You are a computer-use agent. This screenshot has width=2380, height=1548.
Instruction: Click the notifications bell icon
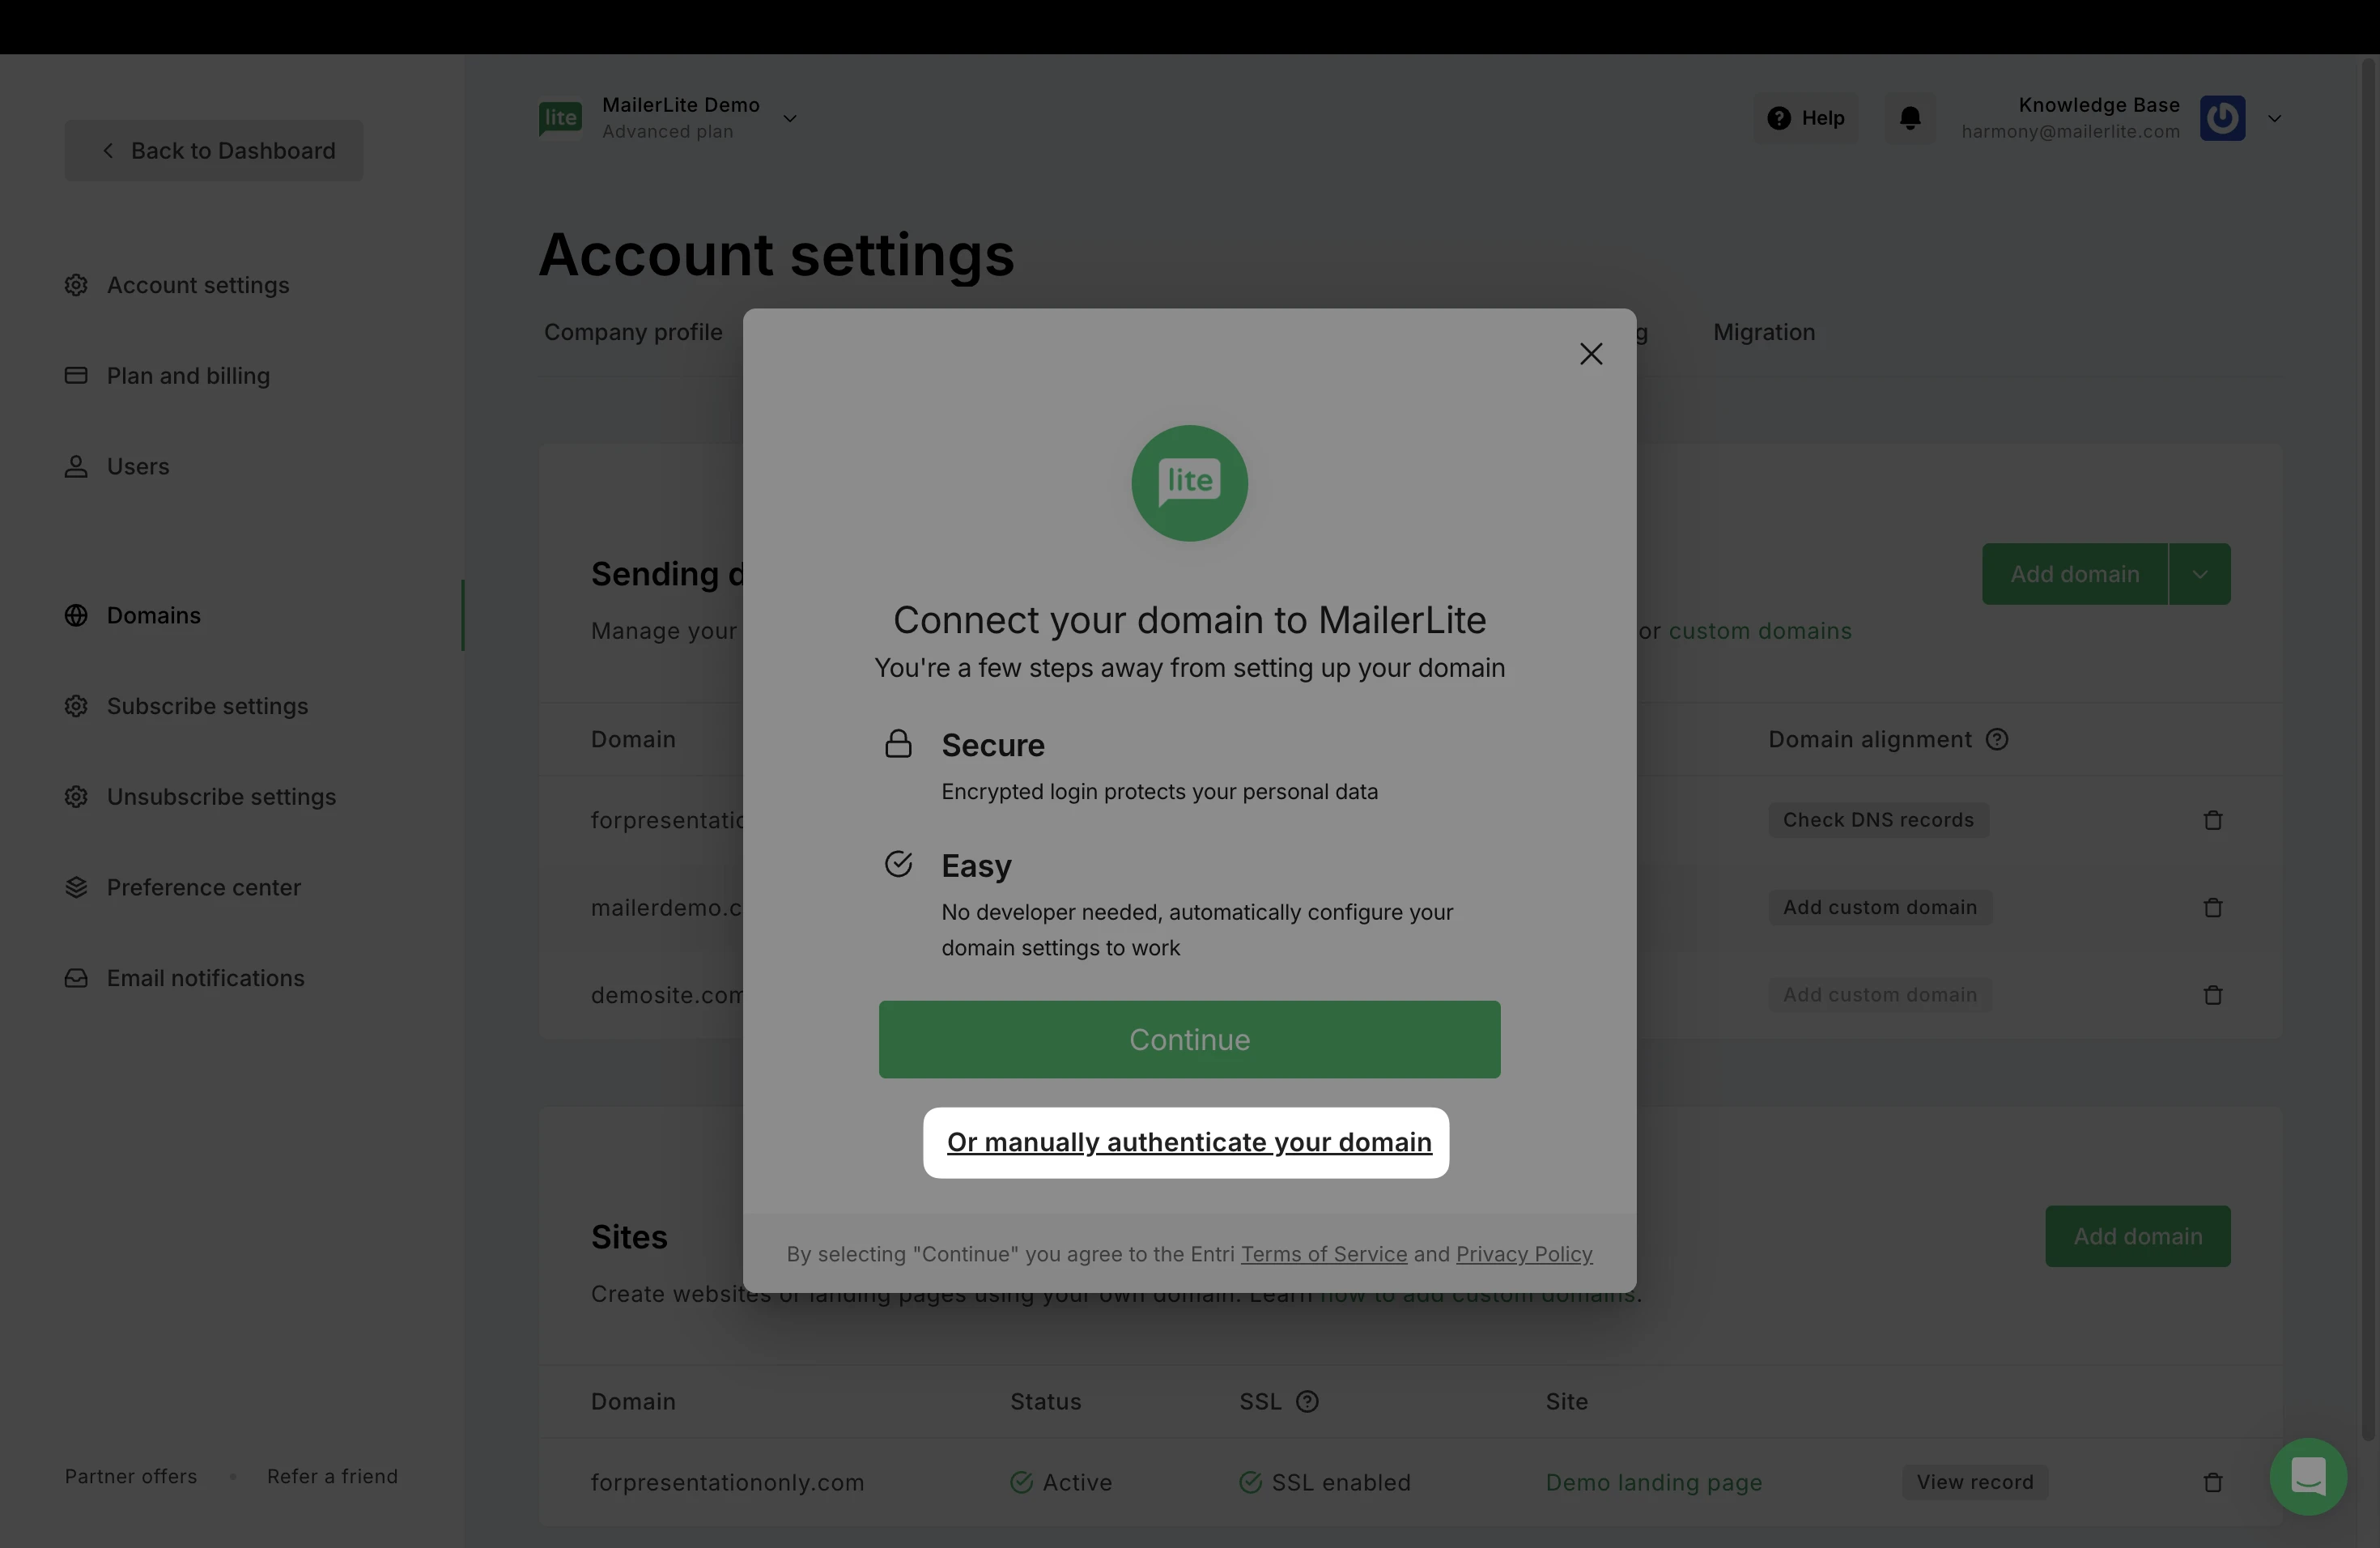click(x=1910, y=118)
